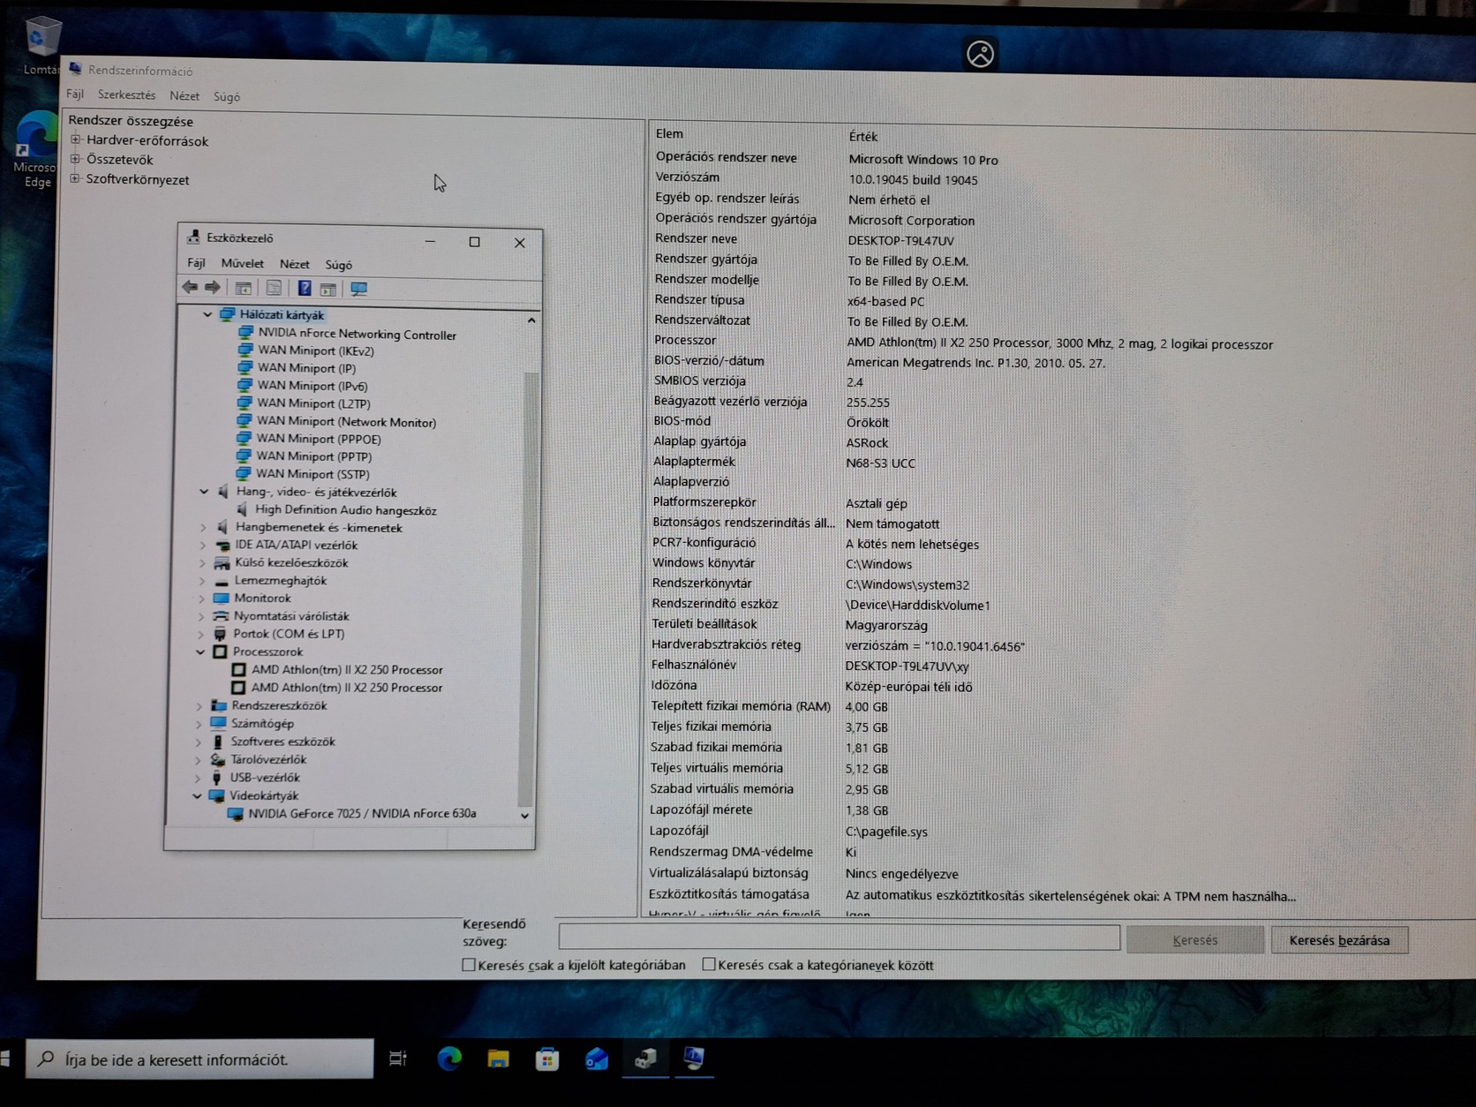
Task: Click the Elem column header
Action: click(x=669, y=133)
